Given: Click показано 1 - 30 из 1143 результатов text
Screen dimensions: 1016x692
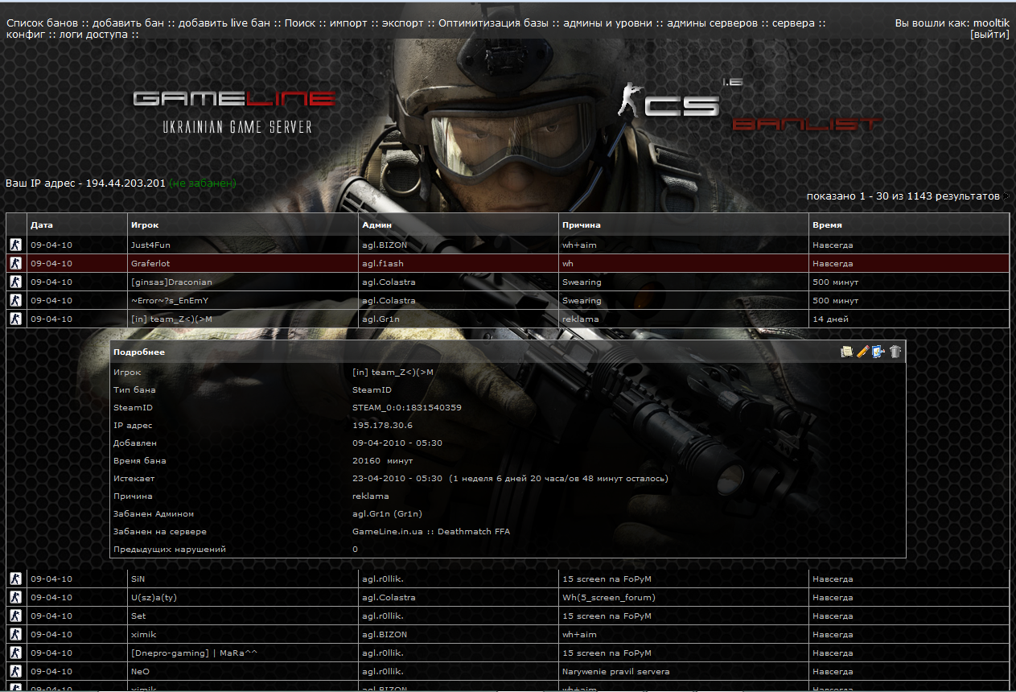Looking at the screenshot, I should [903, 196].
